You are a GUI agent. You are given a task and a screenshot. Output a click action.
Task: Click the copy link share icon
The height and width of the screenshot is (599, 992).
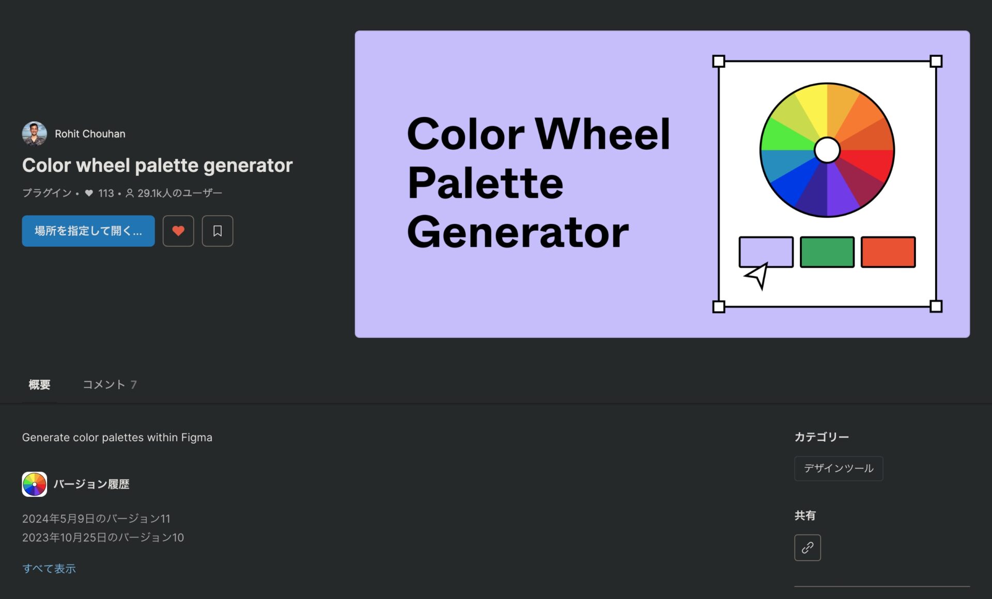point(808,547)
